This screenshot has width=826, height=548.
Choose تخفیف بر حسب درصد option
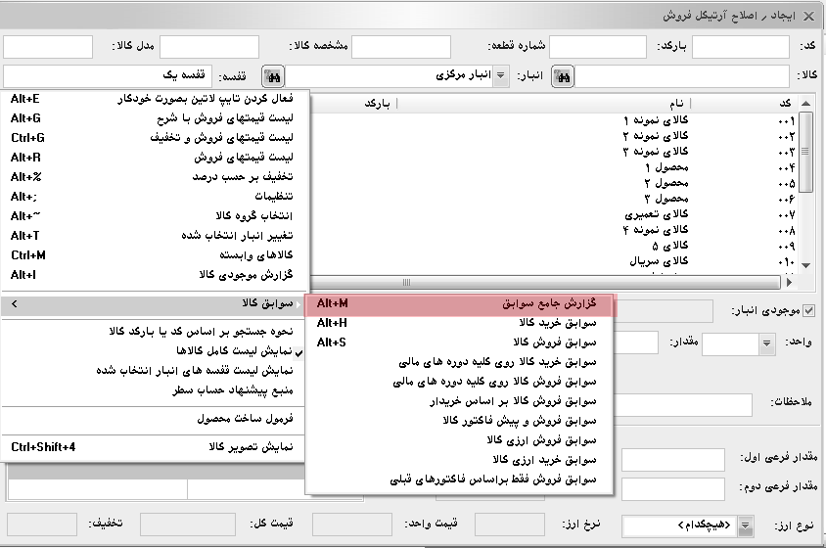[157, 177]
